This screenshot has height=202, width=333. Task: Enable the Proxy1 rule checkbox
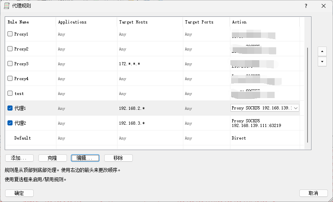(10, 34)
